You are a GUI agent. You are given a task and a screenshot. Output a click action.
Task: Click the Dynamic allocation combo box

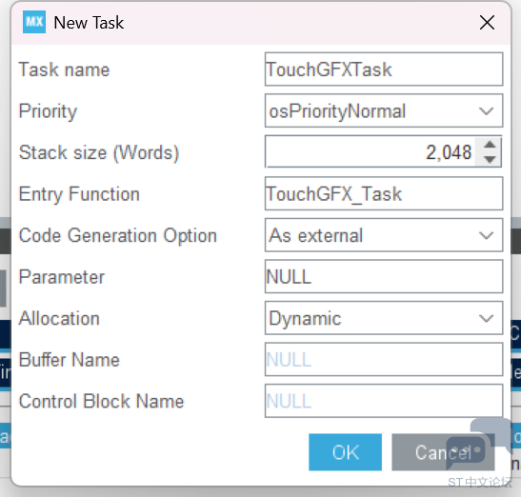pyautogui.click(x=384, y=318)
